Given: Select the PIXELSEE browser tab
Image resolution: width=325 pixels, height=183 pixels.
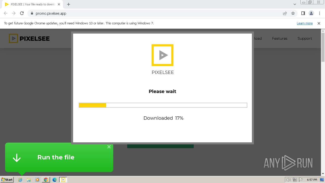Looking at the screenshot, I should click(33, 4).
